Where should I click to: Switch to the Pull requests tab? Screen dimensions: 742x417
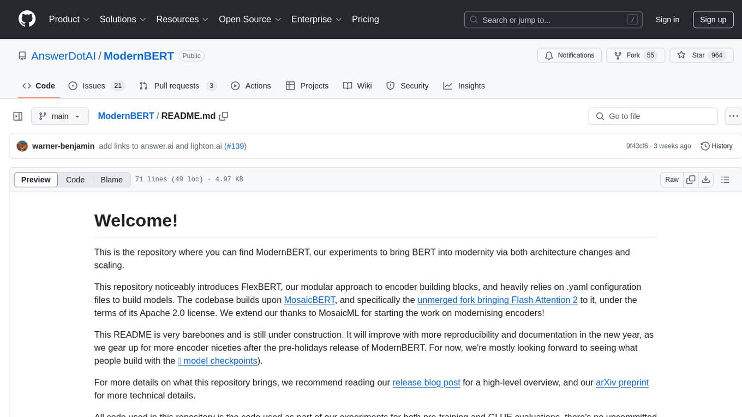pyautogui.click(x=178, y=86)
